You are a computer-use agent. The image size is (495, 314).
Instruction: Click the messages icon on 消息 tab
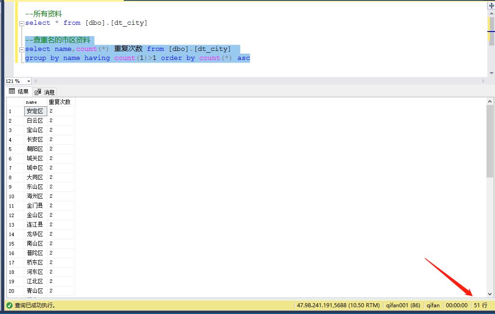[38, 92]
